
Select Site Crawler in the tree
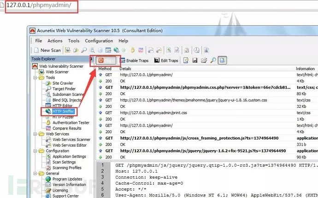click(63, 83)
